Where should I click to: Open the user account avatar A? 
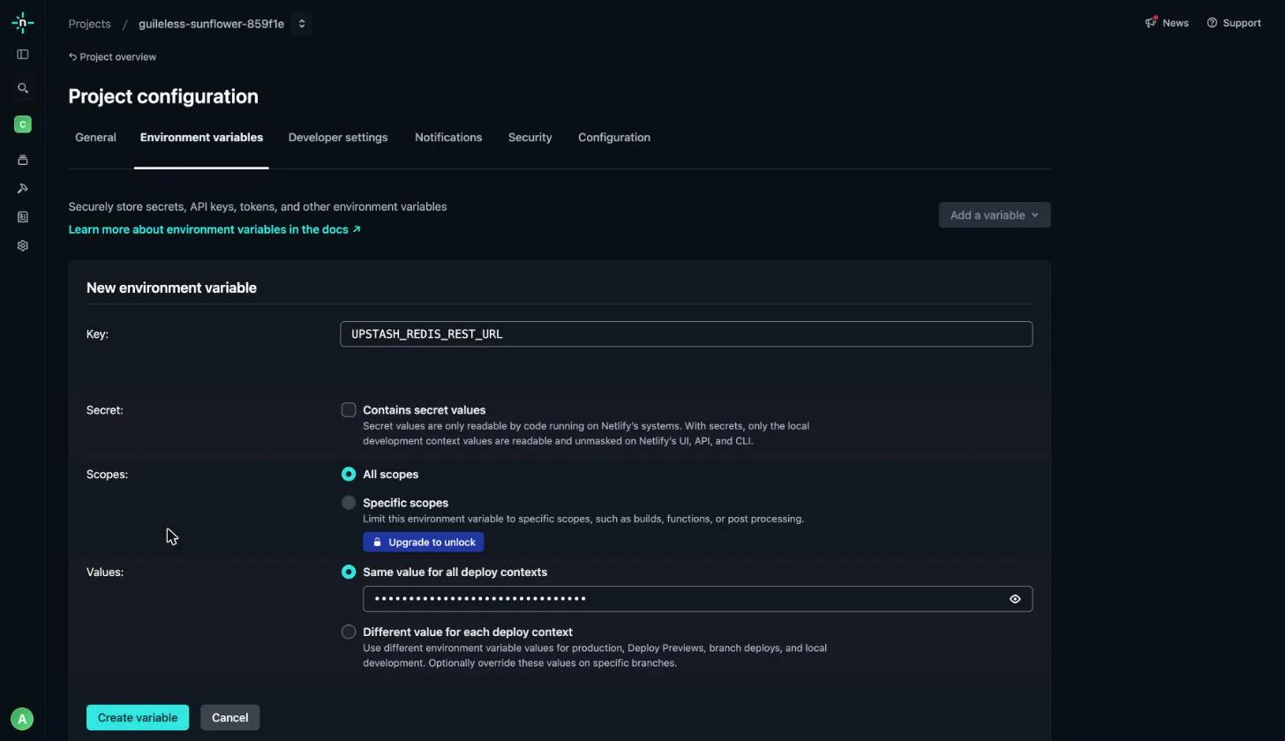[x=22, y=719]
